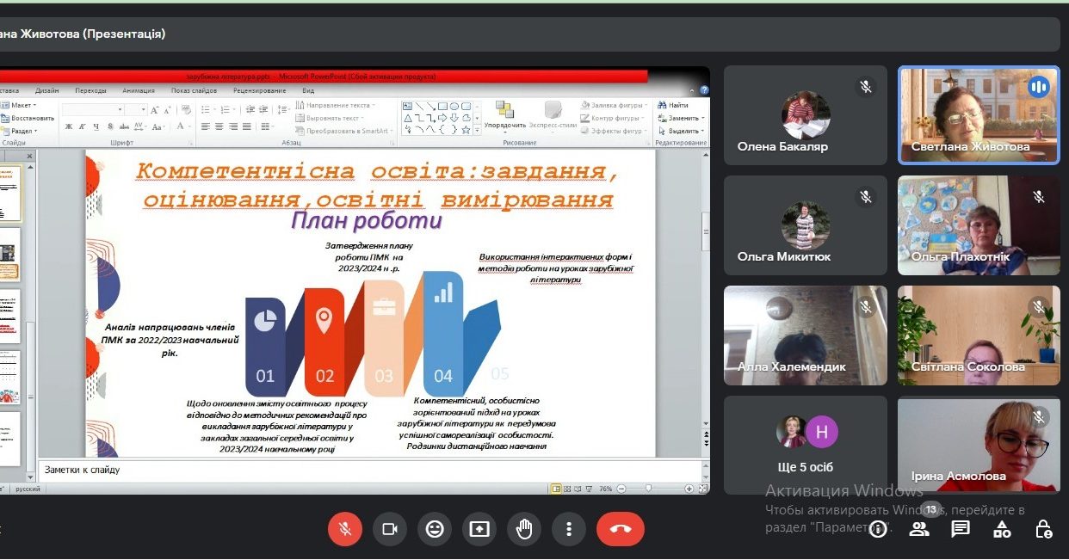This screenshot has height=560, width=1069.
Task: Open the Анимация ribbon tab
Action: 139,90
